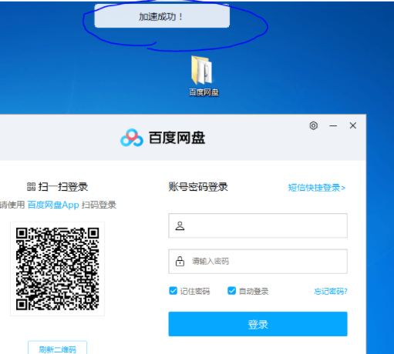Disable the 自动登录 checkbox

(x=231, y=291)
